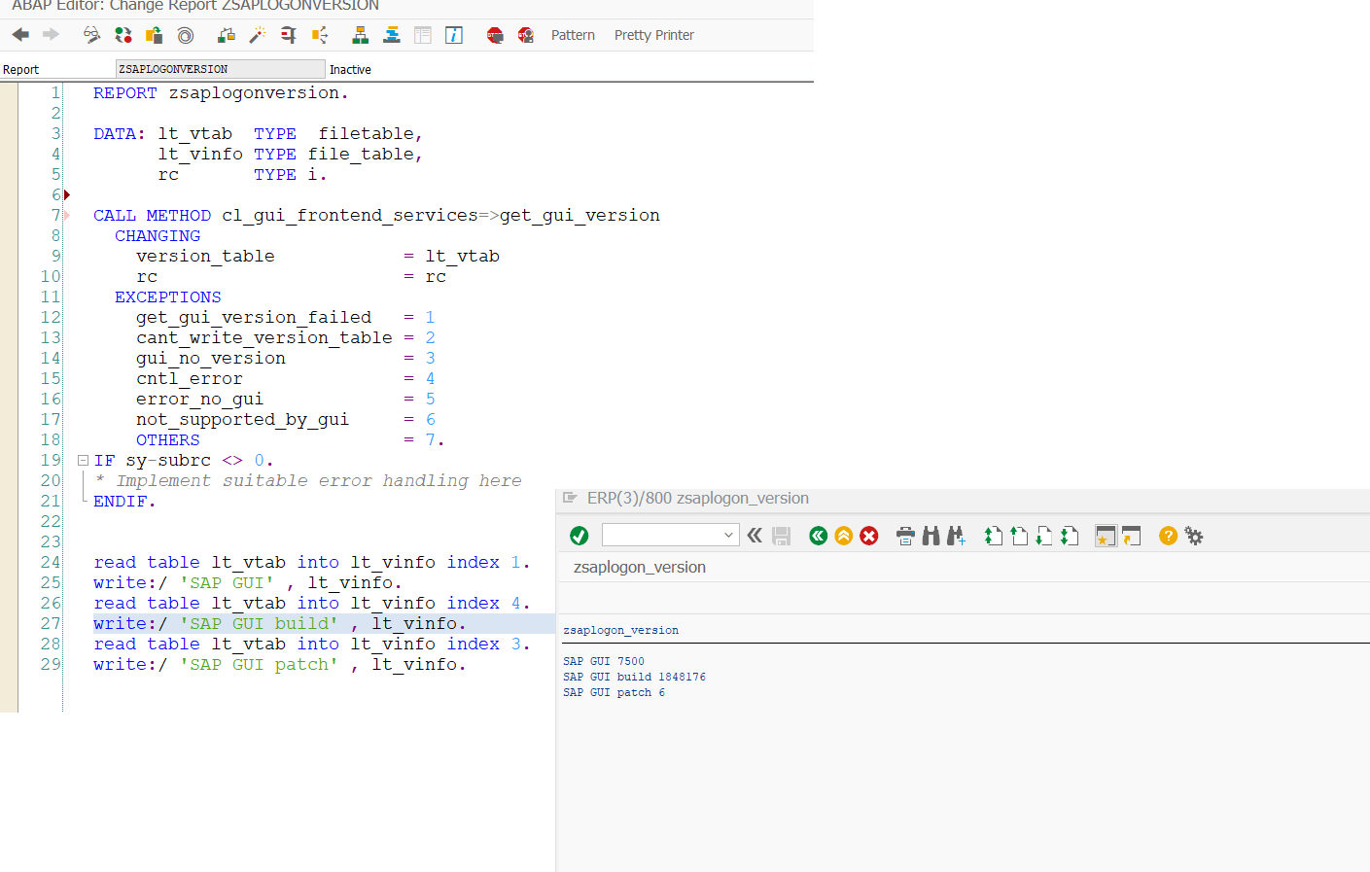Go back with the left arrow

click(20, 35)
